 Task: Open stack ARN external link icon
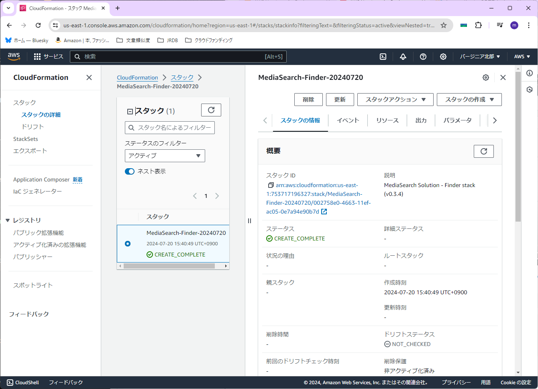(324, 212)
